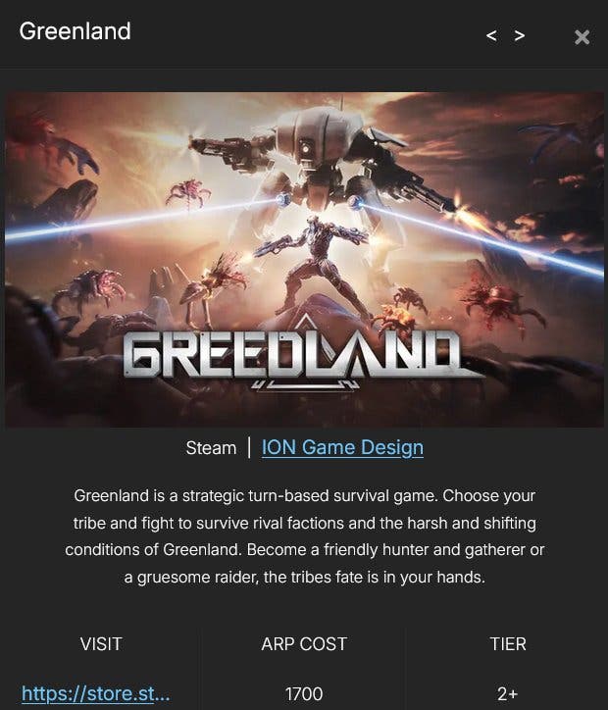Click the blue laser beam on banner left

pyautogui.click(x=140, y=220)
